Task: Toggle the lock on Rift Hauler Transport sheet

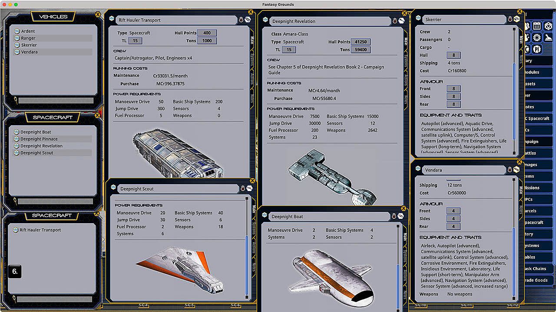Action: [241, 20]
